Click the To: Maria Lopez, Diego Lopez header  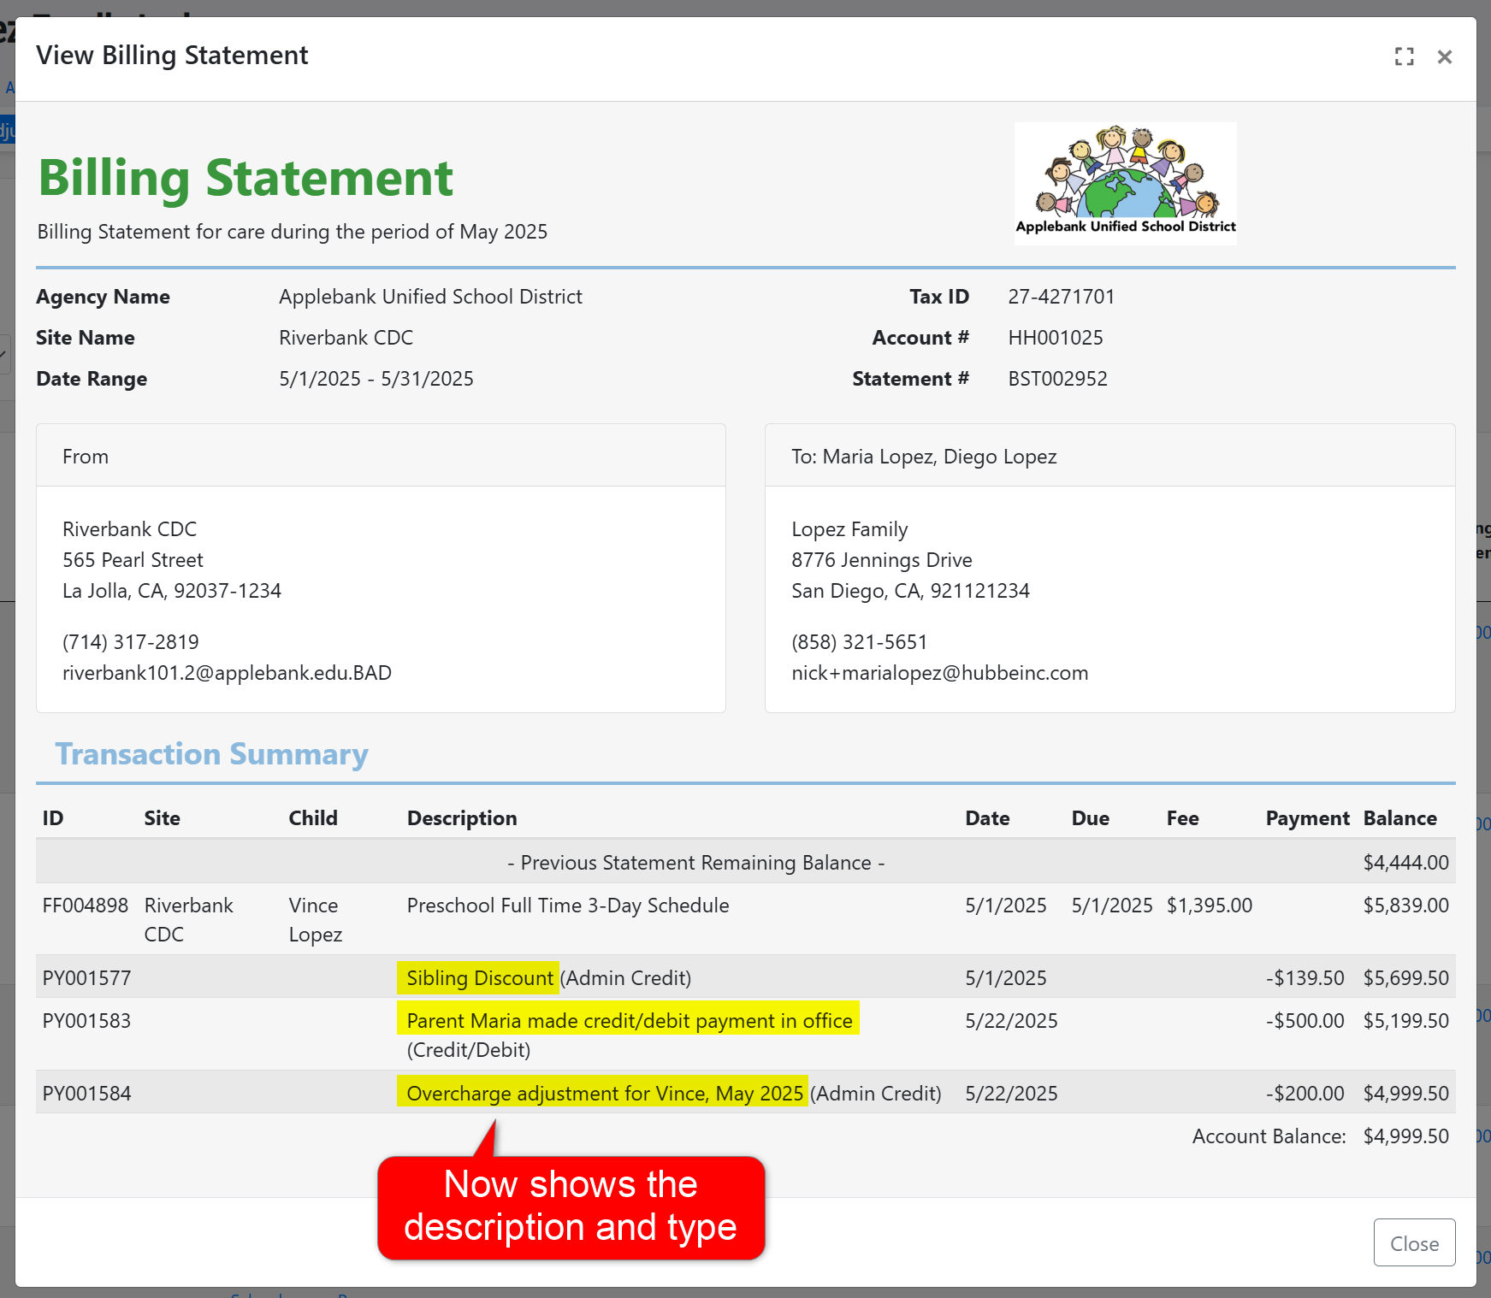[924, 457]
